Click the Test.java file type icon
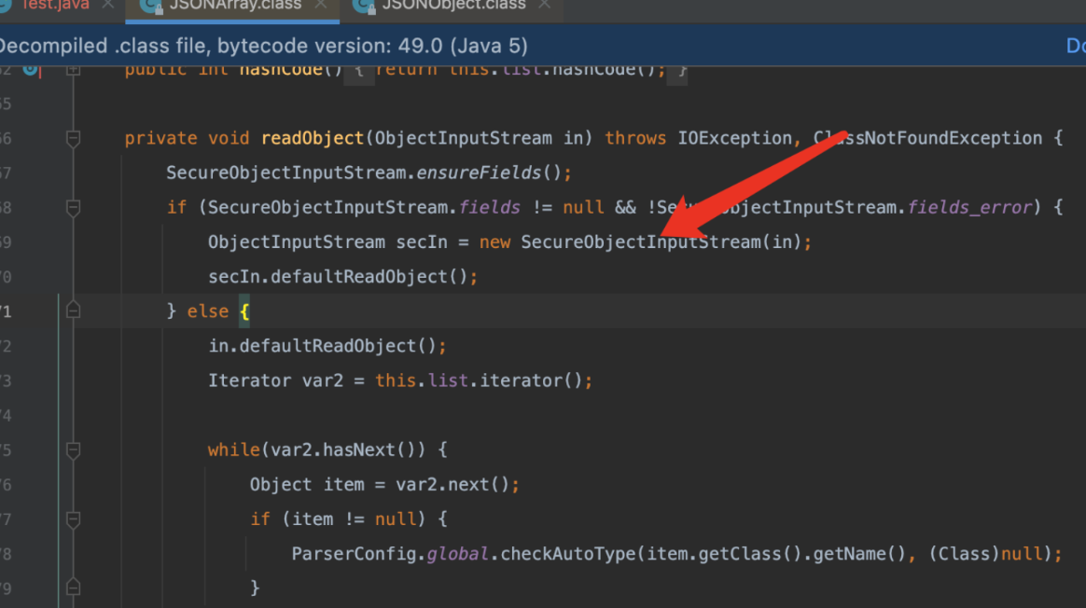1086x608 pixels. 7,6
